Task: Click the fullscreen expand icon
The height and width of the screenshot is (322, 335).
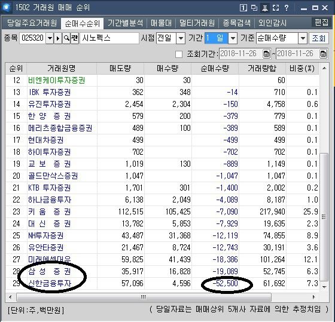Action: click(276, 8)
